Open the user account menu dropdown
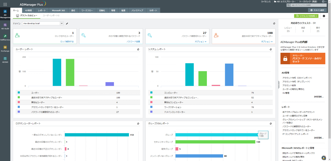The image size is (331, 161). [x=324, y=2]
